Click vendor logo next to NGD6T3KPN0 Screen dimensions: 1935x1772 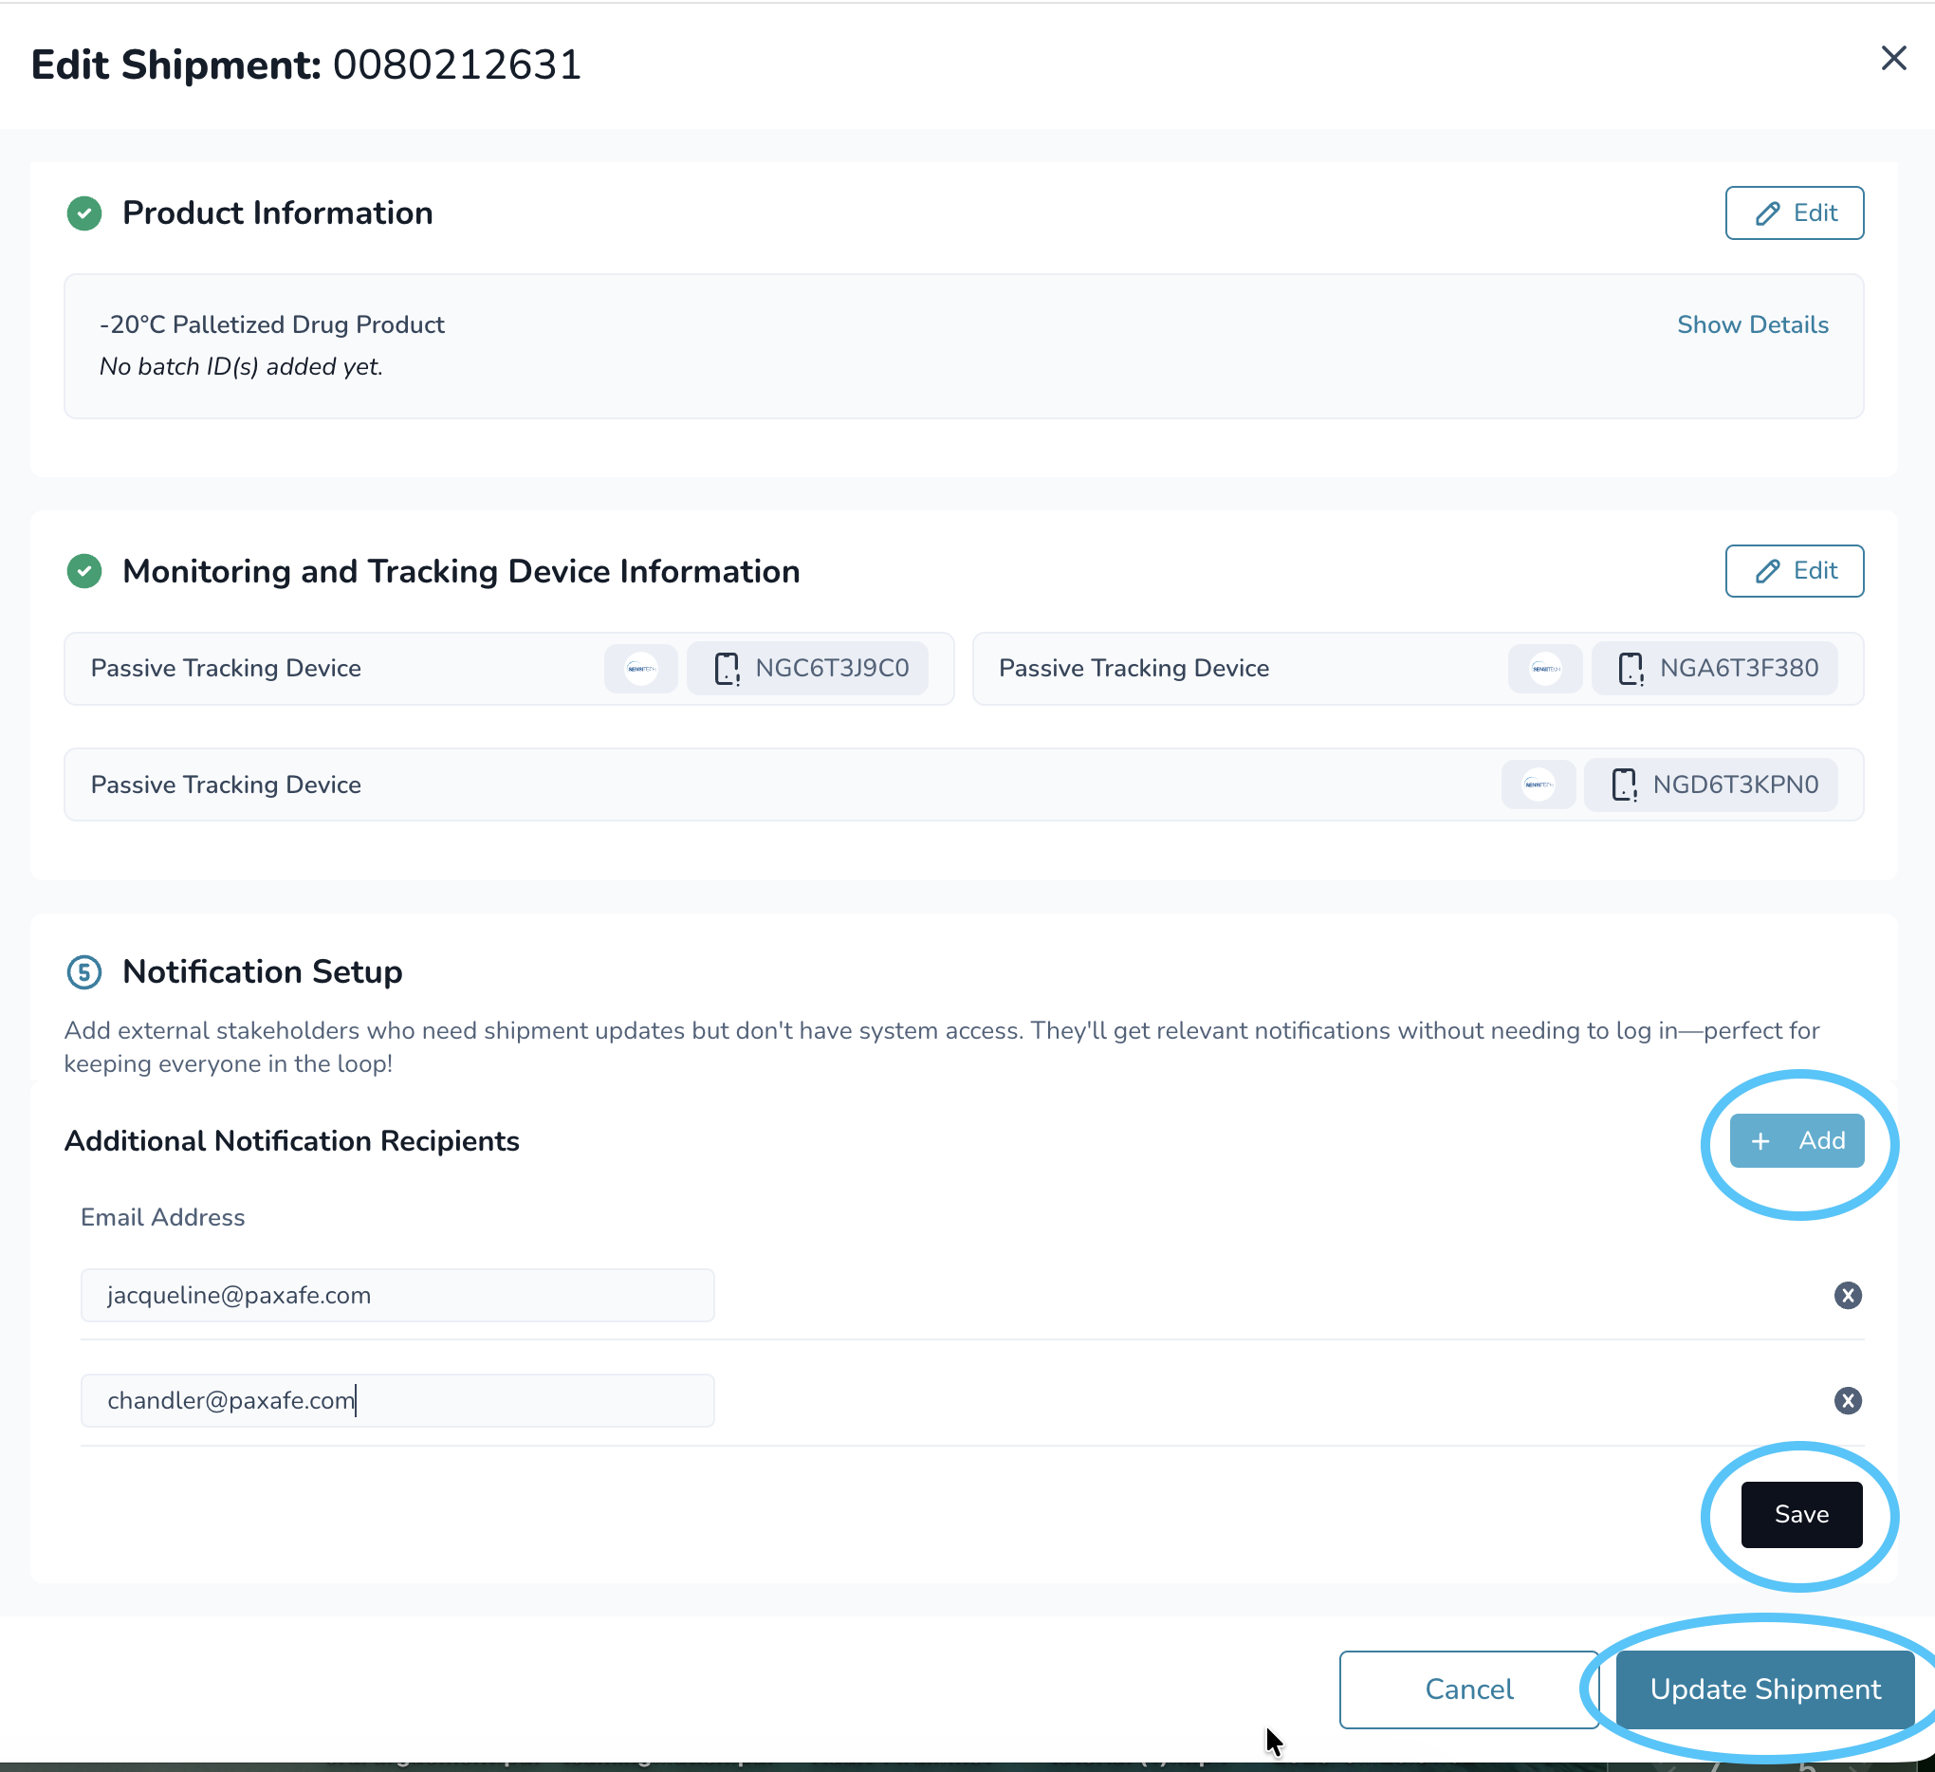tap(1539, 785)
